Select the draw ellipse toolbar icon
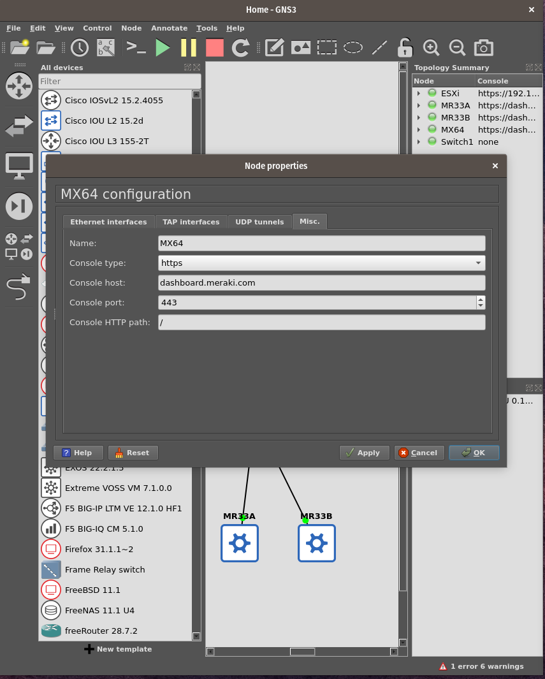Viewport: 545px width, 679px height. (x=352, y=47)
